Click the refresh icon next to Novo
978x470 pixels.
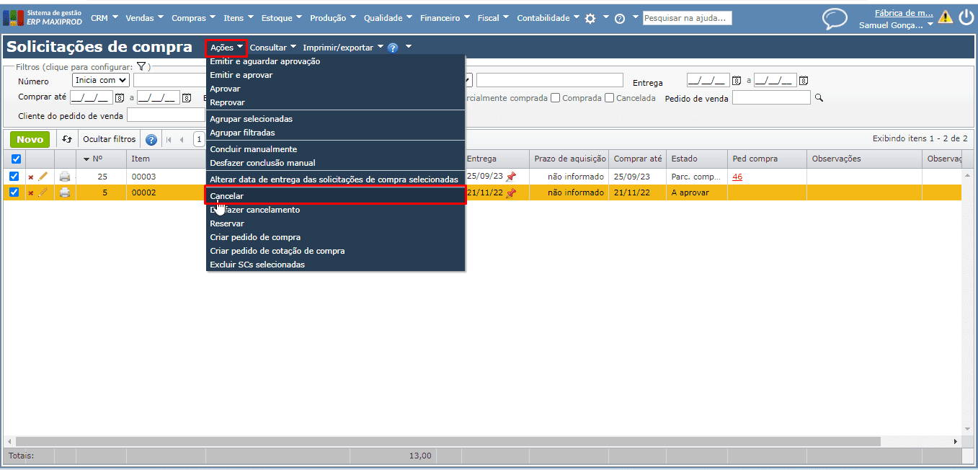(67, 140)
